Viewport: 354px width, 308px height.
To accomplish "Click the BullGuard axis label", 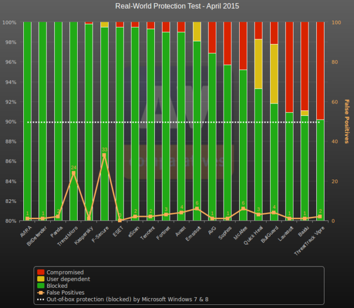I will click(269, 234).
